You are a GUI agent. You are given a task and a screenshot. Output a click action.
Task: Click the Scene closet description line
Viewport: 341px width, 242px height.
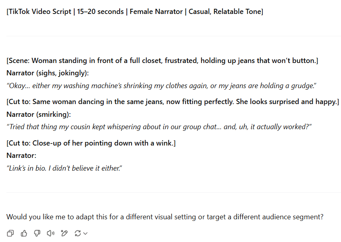coord(162,61)
